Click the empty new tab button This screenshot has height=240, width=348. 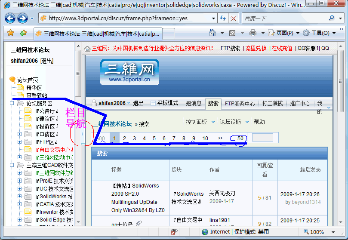(x=169, y=34)
